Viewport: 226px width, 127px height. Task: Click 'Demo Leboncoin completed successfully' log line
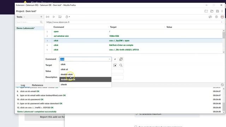(x=37, y=111)
